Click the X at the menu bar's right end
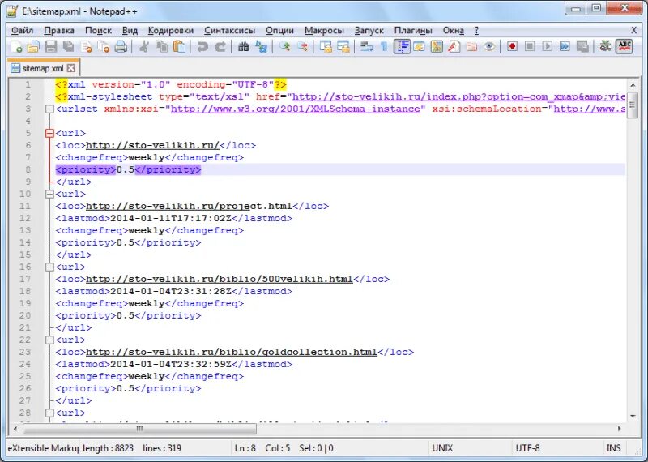648x462 pixels. point(634,31)
